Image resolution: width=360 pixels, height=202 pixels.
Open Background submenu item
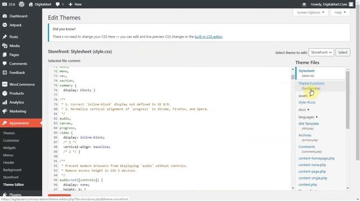coord(12,169)
